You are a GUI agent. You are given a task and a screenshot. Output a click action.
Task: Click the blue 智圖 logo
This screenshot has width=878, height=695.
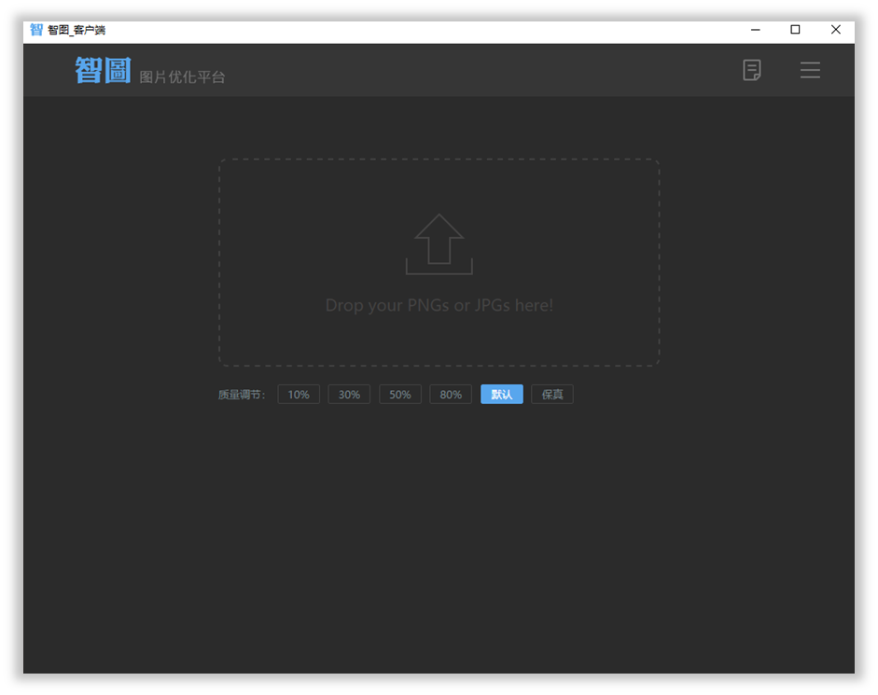click(103, 71)
